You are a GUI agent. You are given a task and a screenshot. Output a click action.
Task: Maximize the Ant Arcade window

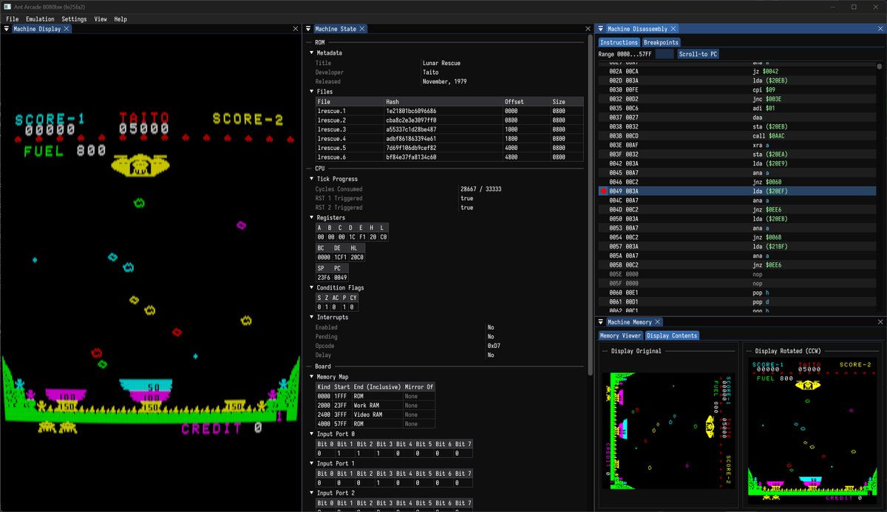click(854, 7)
